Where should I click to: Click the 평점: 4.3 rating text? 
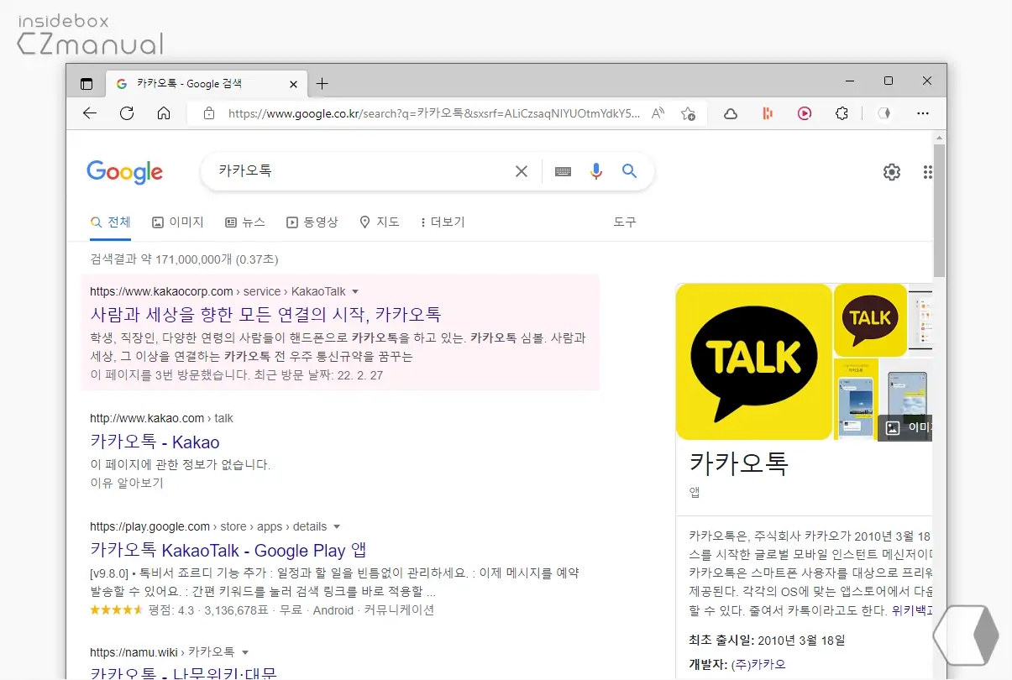click(170, 610)
